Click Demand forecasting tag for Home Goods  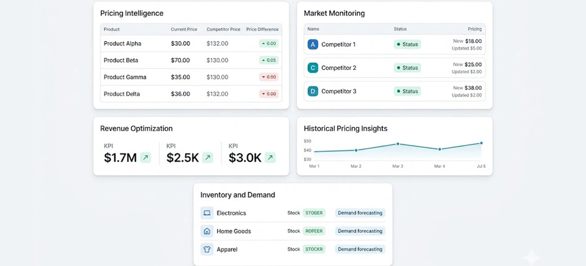coord(360,231)
